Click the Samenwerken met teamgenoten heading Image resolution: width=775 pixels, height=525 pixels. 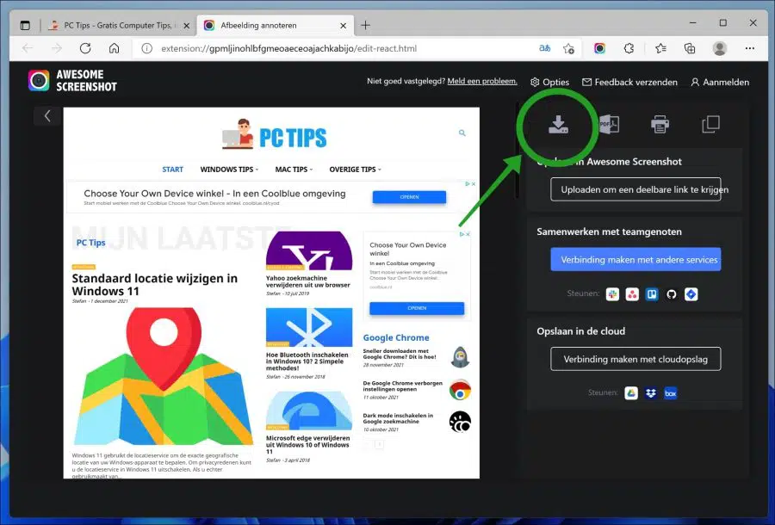[609, 232]
